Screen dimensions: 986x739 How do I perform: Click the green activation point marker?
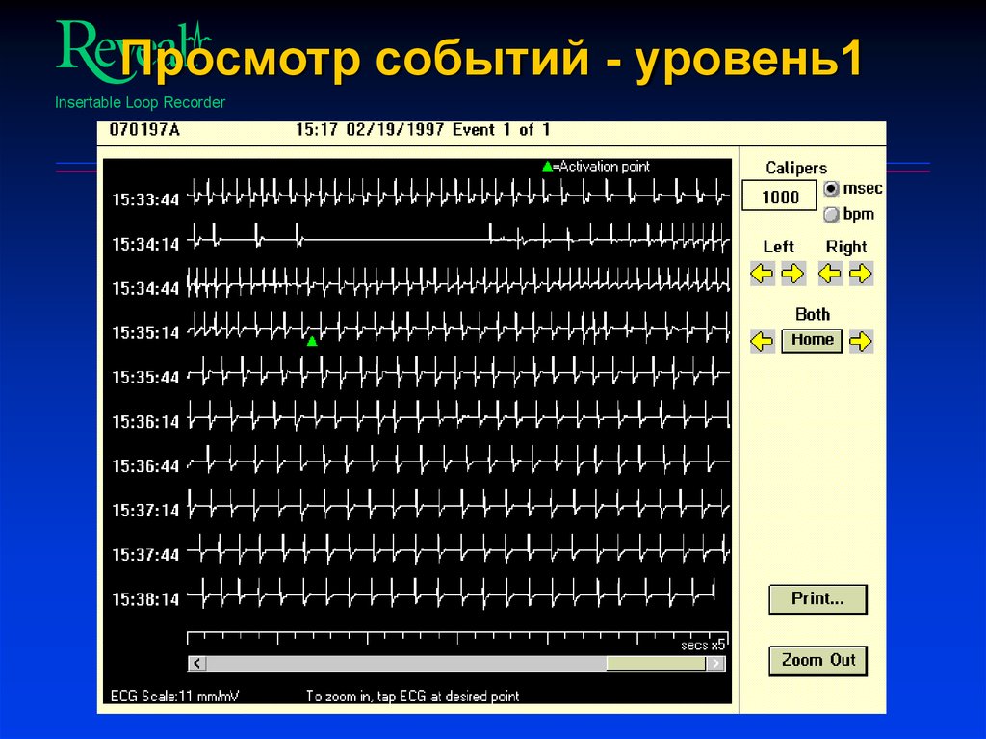312,339
